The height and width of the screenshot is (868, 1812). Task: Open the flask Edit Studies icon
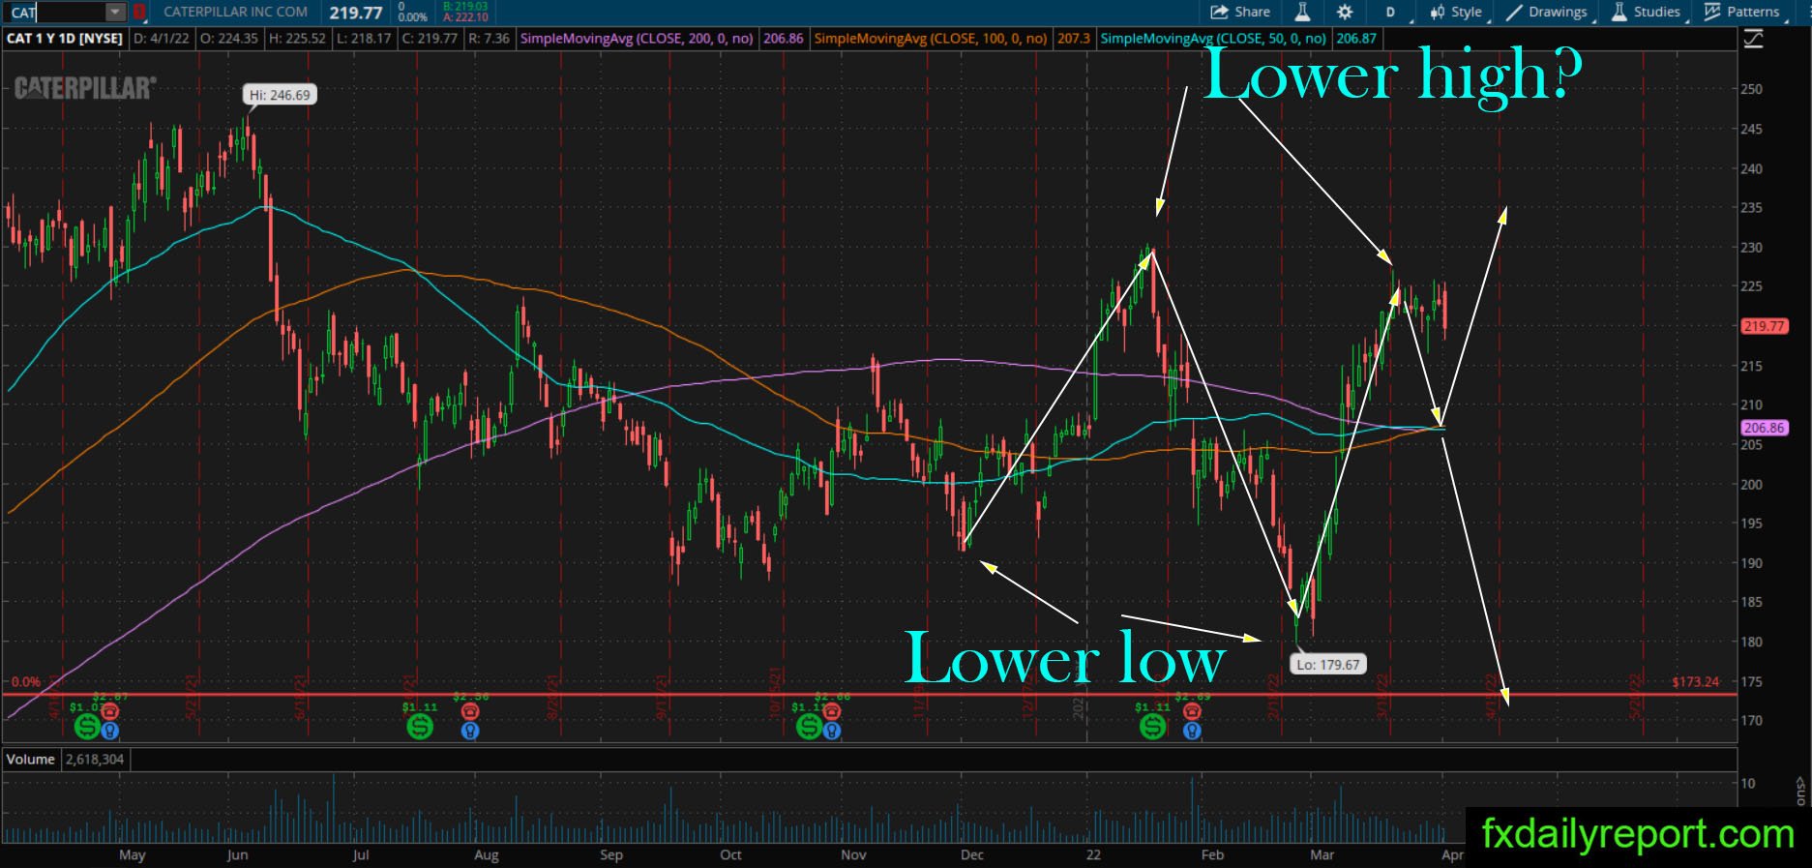point(1302,13)
